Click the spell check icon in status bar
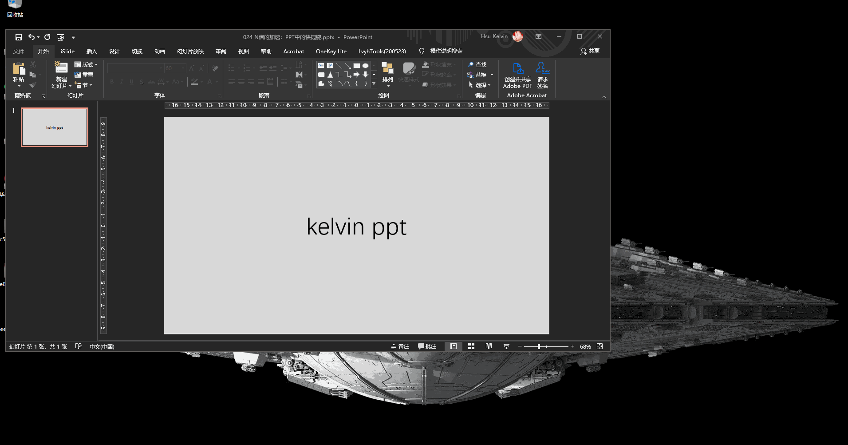Screen dimensions: 848x445 (x=79, y=346)
